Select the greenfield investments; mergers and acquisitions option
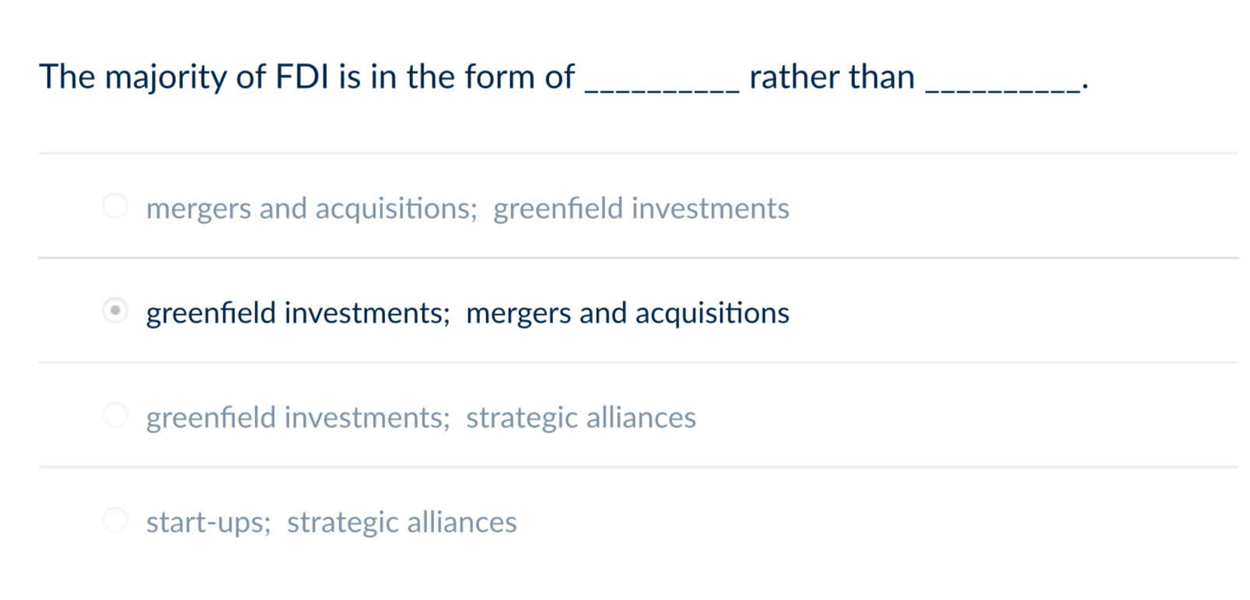 (x=115, y=311)
